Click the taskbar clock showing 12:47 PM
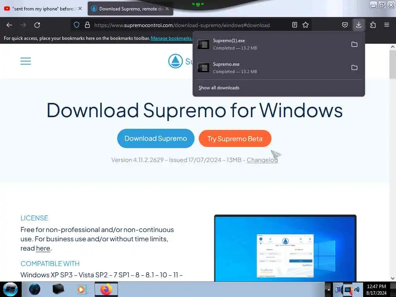 pos(376,289)
